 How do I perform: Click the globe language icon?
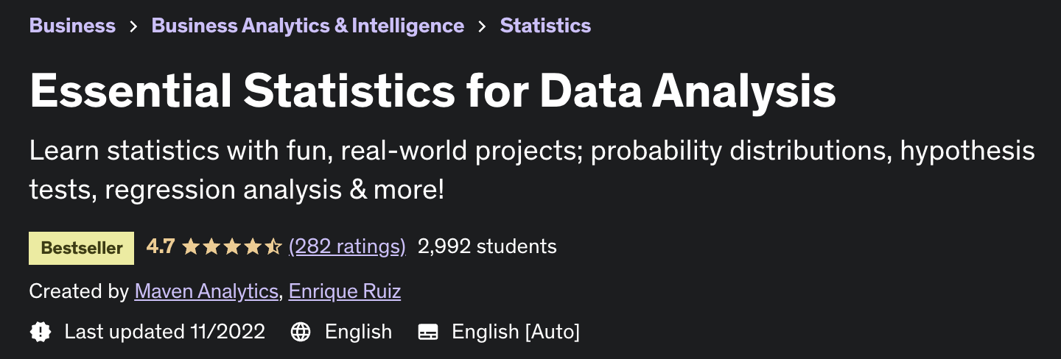click(301, 332)
